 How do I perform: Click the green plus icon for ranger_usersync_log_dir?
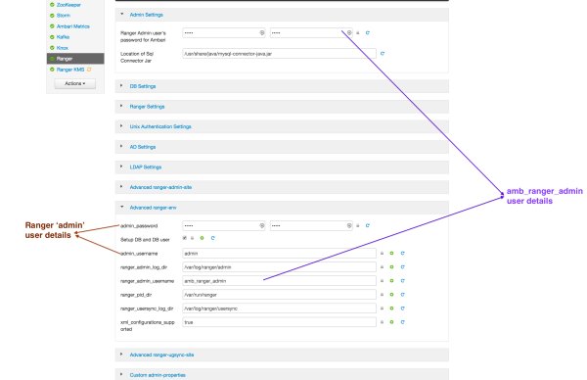[391, 309]
